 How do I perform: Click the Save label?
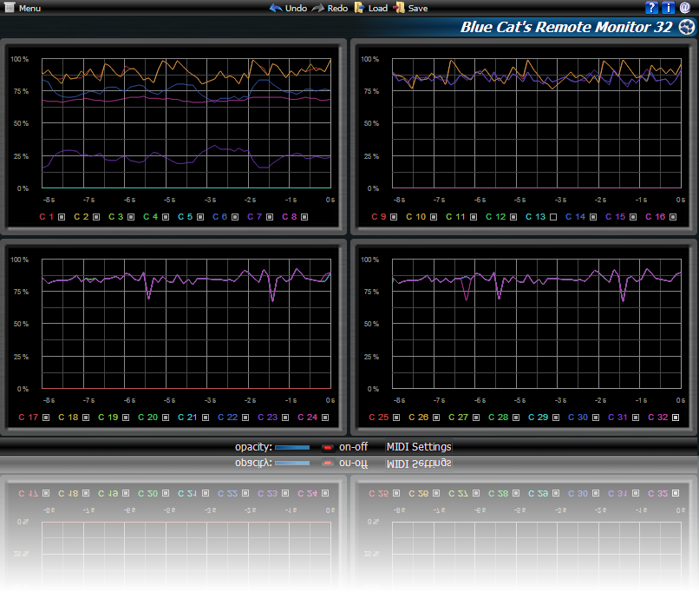click(x=418, y=8)
